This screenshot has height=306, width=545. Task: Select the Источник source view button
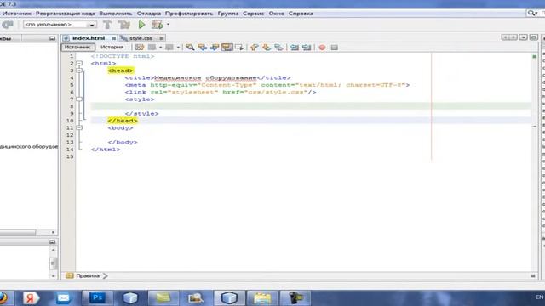[77, 48]
